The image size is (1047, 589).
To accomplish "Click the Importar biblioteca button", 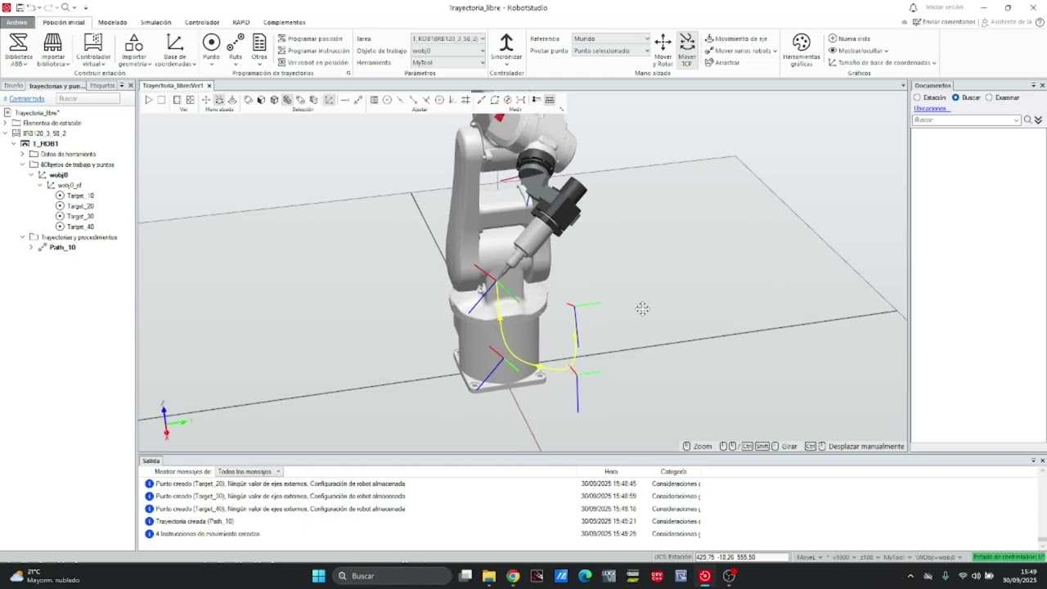I will click(53, 50).
